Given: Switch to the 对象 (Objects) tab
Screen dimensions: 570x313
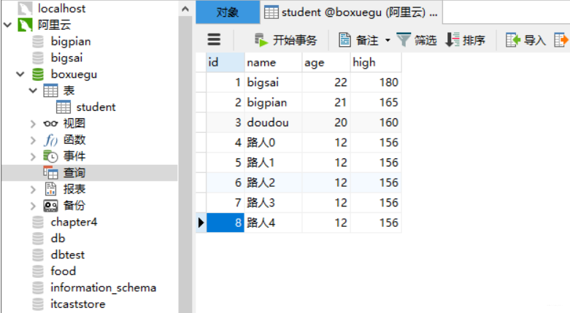Looking at the screenshot, I should [x=227, y=12].
